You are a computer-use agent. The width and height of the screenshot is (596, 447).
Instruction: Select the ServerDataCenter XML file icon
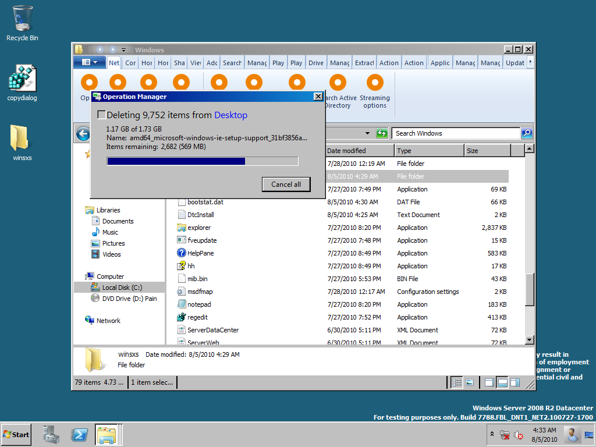point(182,330)
